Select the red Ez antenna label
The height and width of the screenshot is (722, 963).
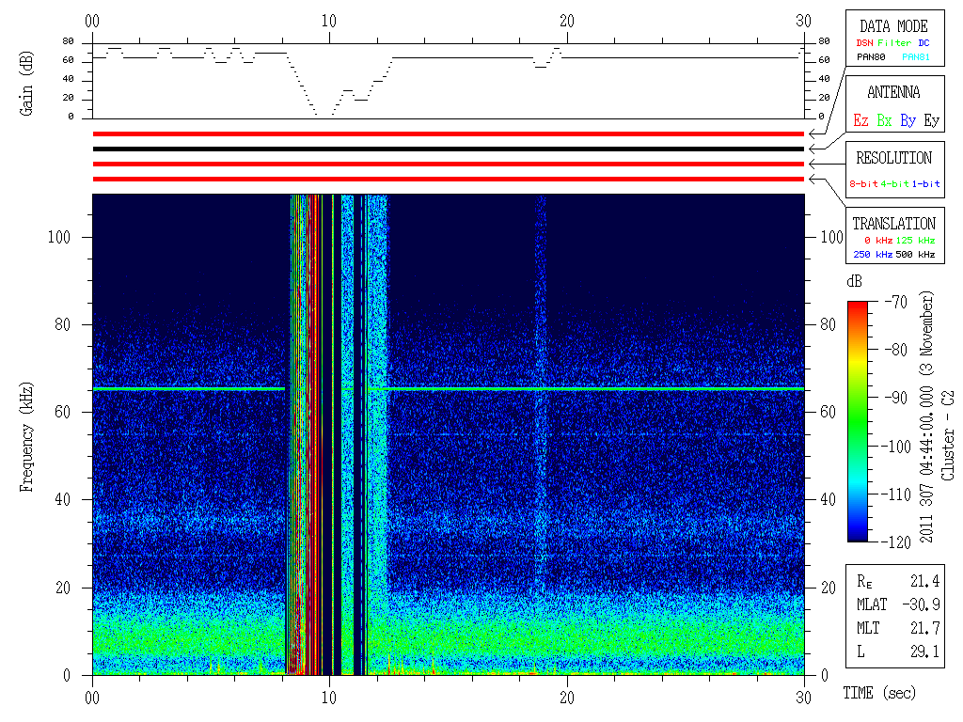coord(860,120)
